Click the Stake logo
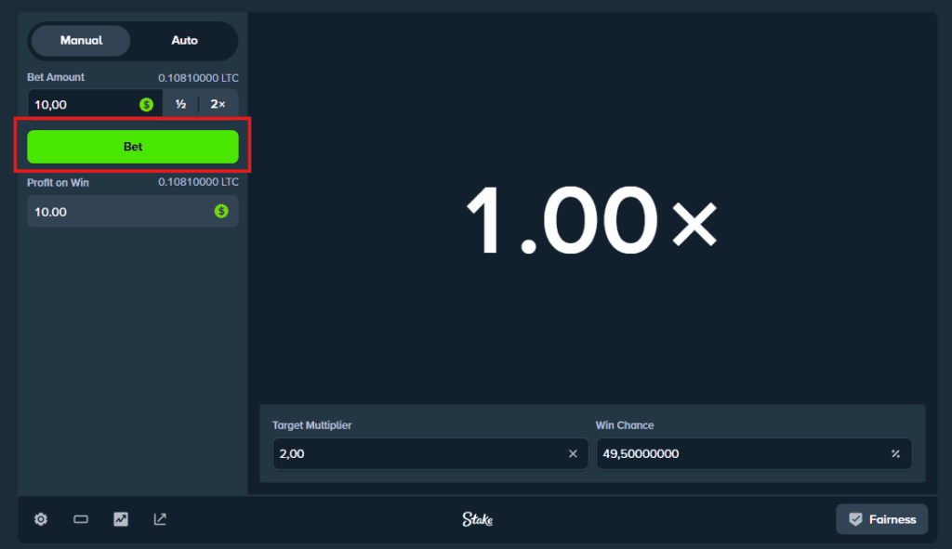This screenshot has width=952, height=549. (x=477, y=519)
